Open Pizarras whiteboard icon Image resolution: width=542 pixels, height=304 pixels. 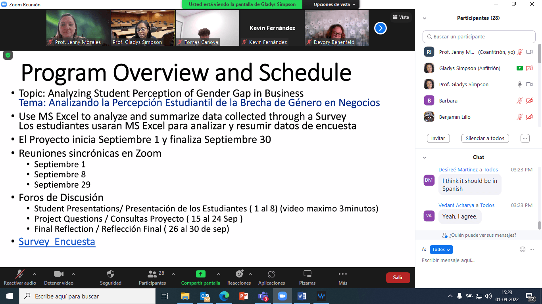click(x=307, y=274)
